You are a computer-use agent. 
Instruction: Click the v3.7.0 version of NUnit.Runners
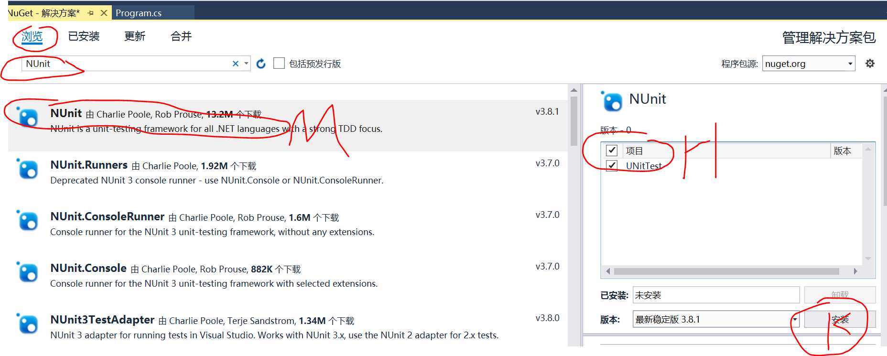click(547, 163)
